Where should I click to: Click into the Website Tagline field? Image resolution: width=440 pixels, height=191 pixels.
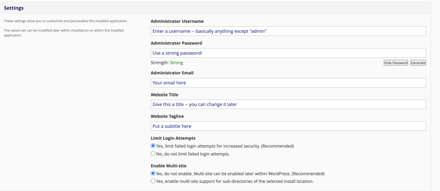(x=288, y=126)
